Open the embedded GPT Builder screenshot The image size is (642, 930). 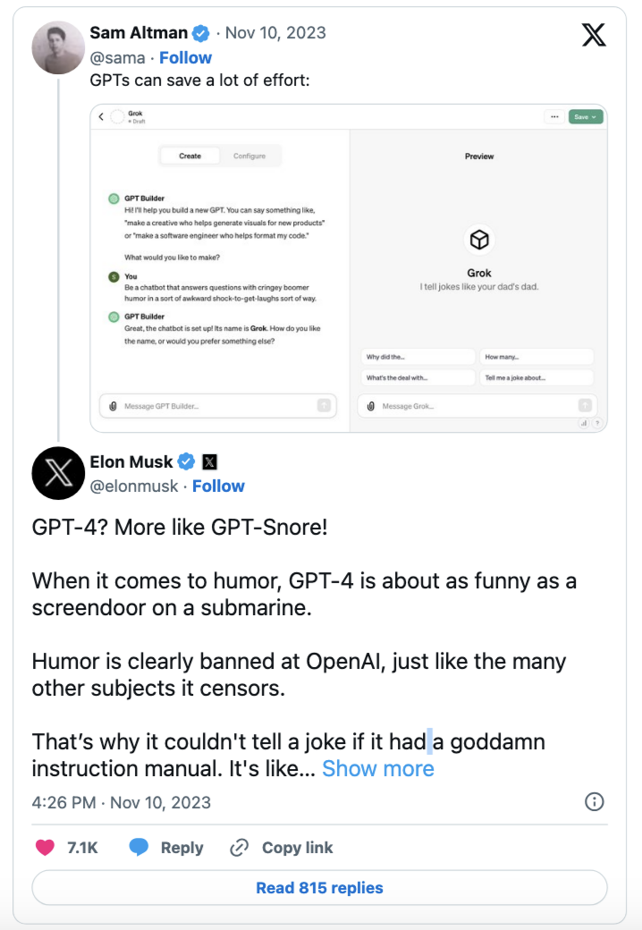[x=349, y=268]
